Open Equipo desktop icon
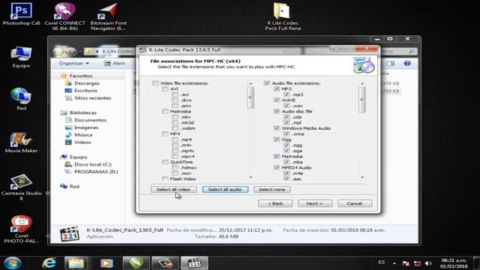This screenshot has width=480, height=270. [21, 57]
